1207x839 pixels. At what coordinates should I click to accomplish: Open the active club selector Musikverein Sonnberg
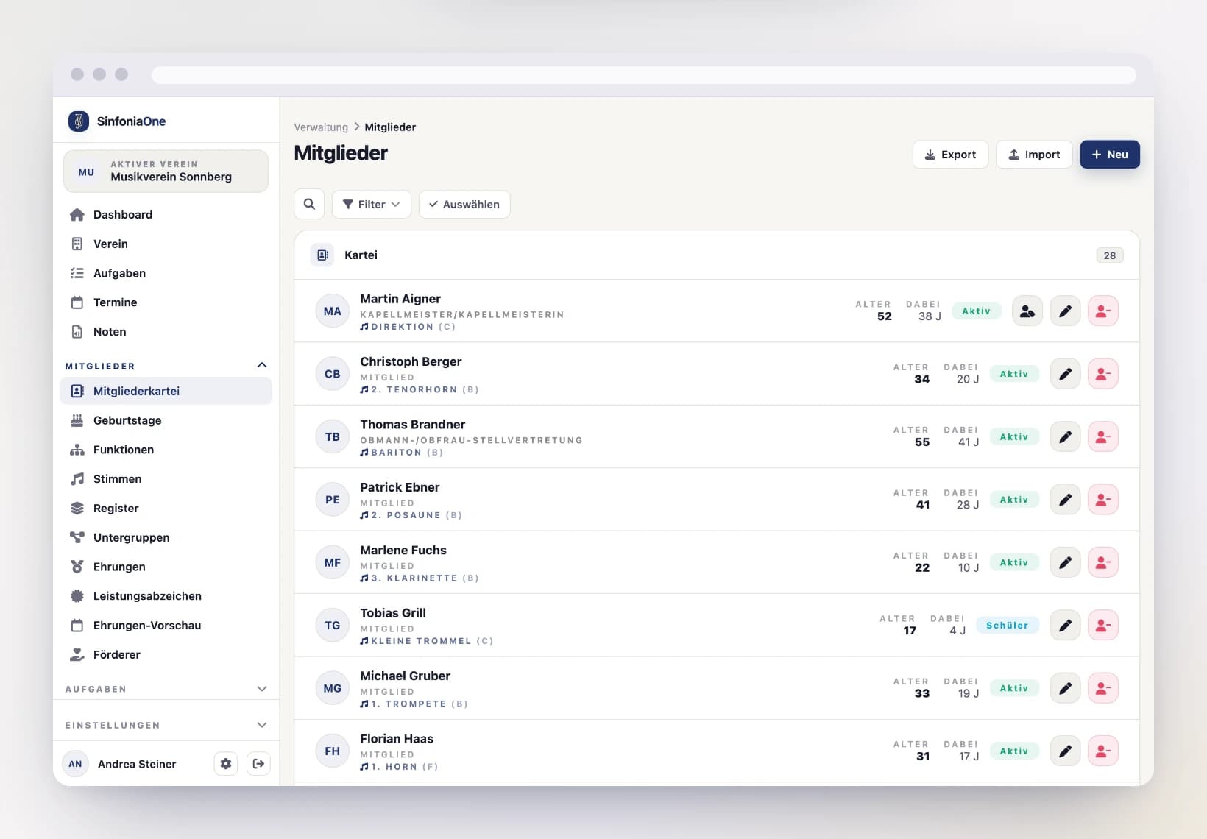(x=166, y=171)
